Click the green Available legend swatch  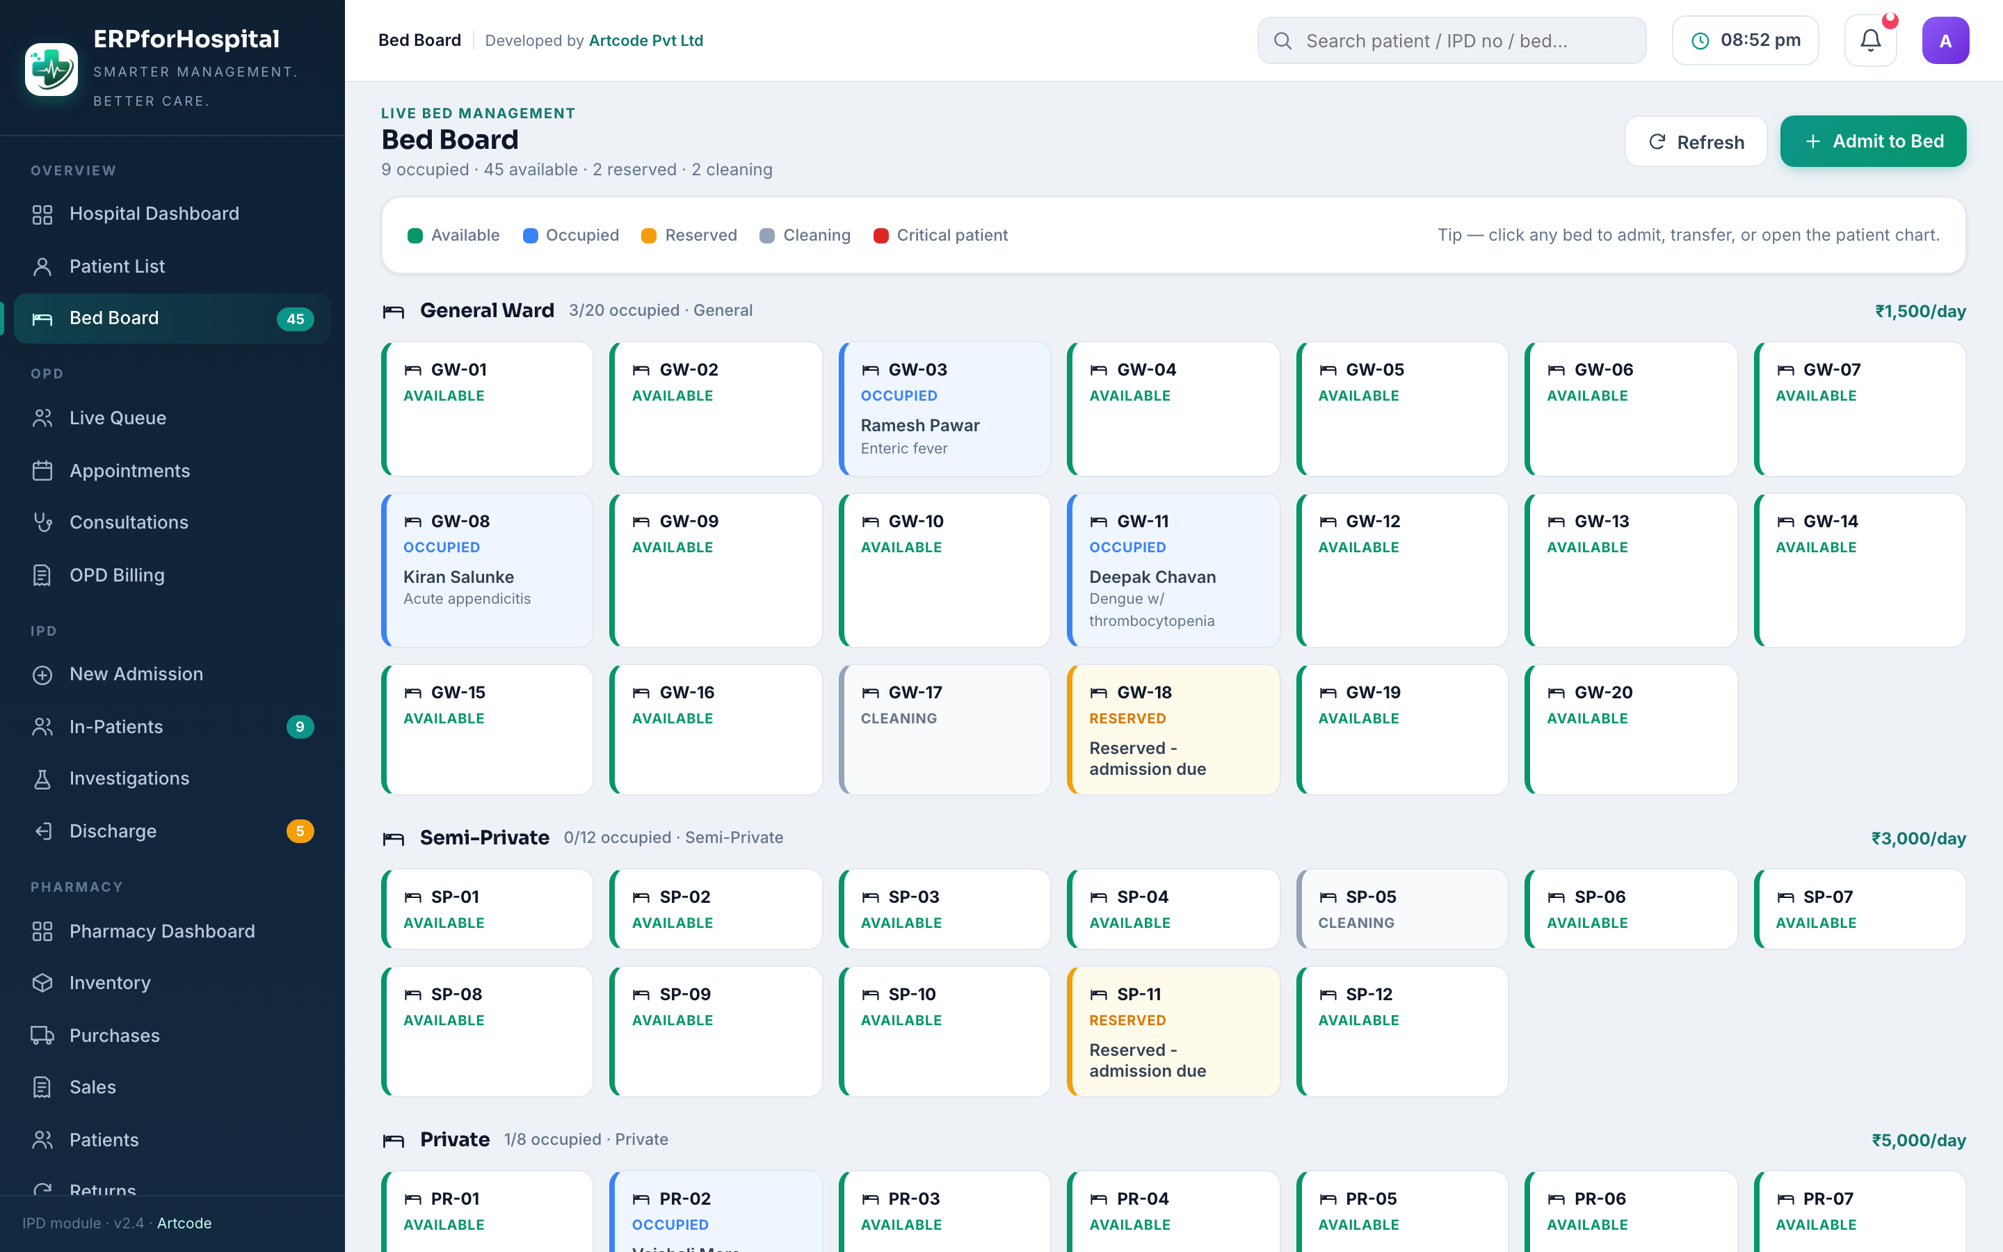tap(415, 236)
